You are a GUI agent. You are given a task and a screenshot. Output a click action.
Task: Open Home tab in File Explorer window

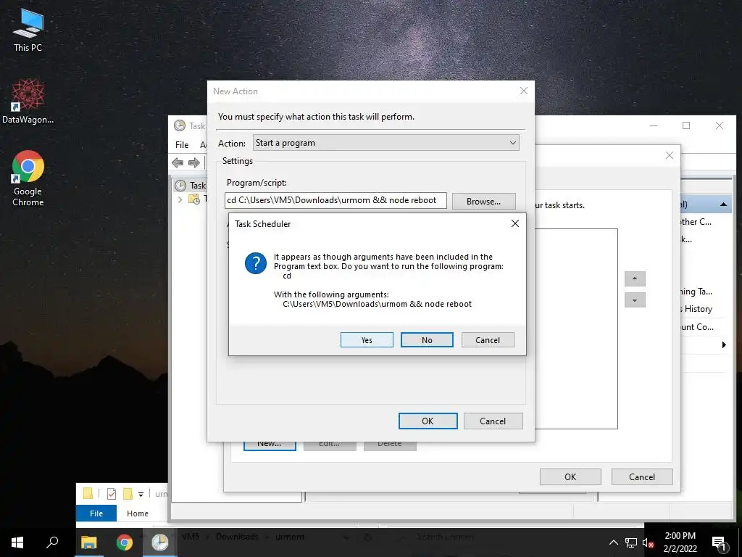click(x=137, y=513)
